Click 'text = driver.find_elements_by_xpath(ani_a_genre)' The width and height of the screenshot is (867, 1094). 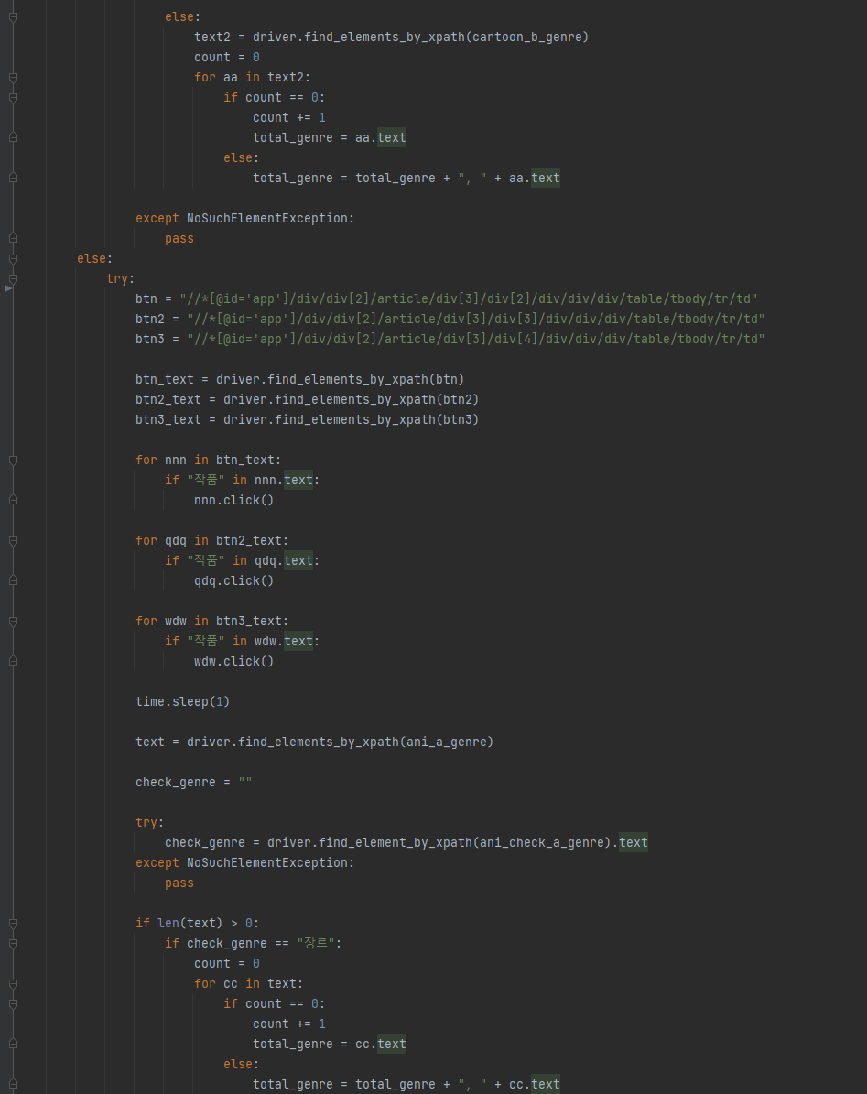tap(315, 742)
